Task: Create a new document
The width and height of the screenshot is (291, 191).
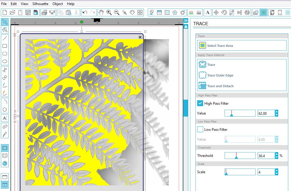Action: click(5, 12)
